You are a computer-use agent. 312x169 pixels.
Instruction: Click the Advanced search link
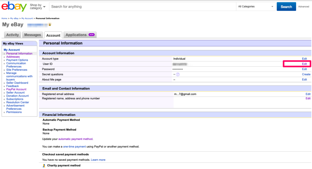303,7
